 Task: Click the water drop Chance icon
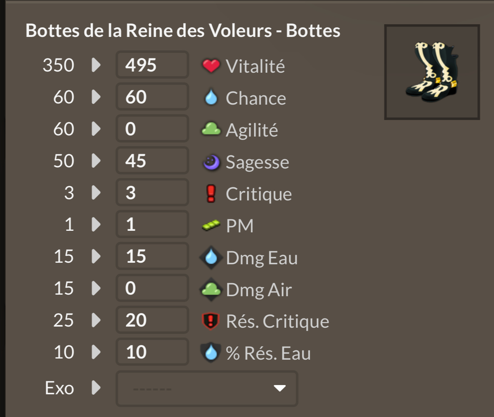pos(211,98)
